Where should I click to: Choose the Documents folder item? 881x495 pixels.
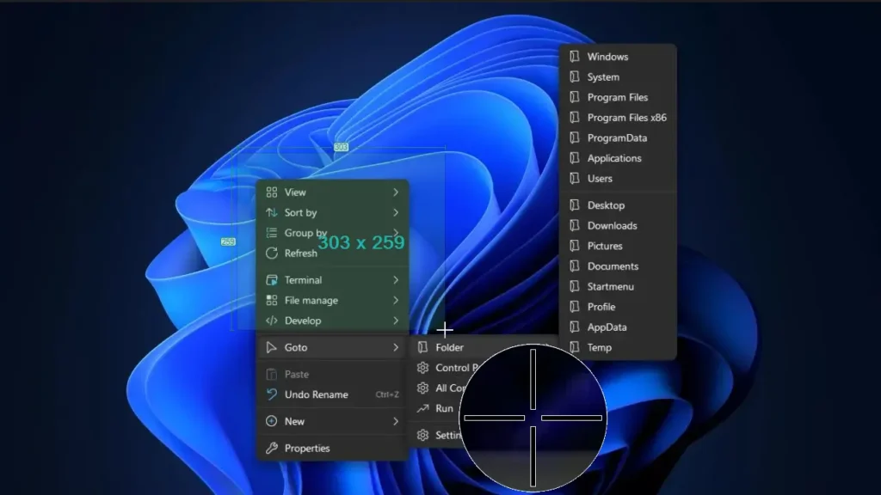(x=613, y=266)
